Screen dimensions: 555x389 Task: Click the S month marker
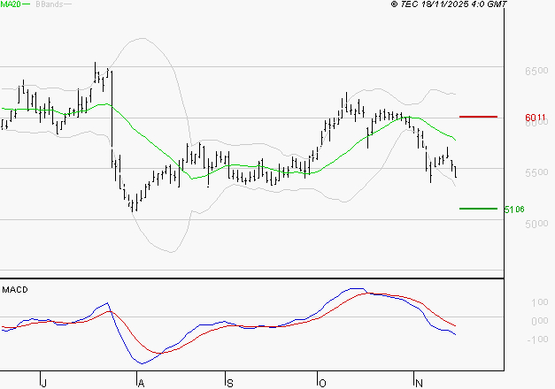[x=230, y=383]
